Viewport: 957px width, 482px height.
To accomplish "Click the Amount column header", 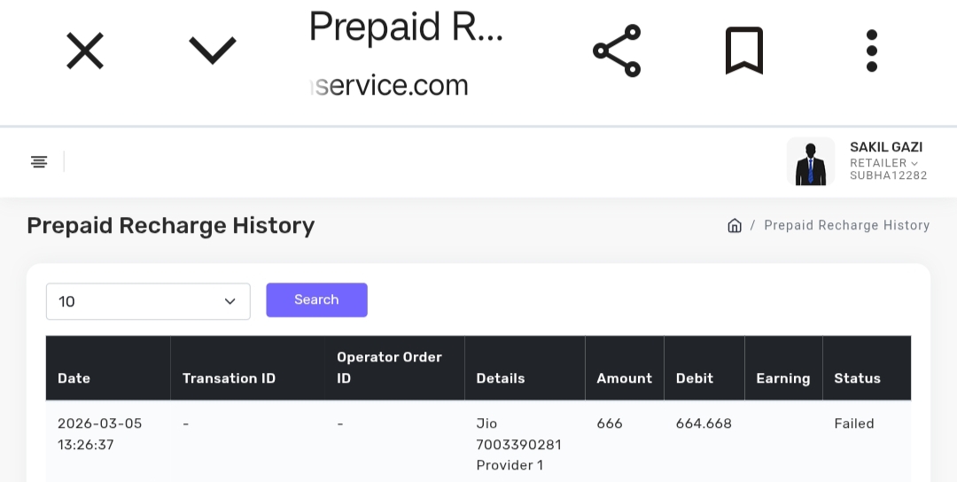I will coord(624,378).
